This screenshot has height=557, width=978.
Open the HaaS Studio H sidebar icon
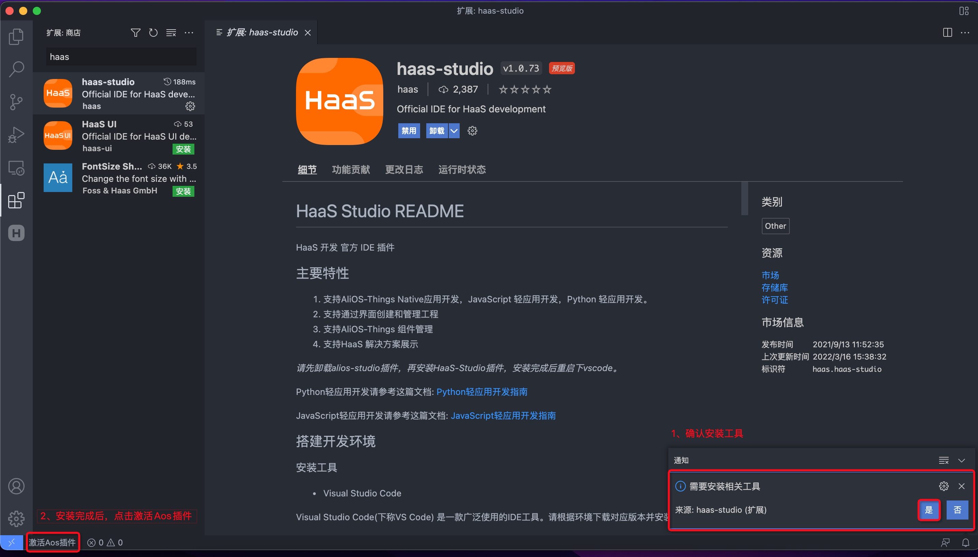(16, 233)
